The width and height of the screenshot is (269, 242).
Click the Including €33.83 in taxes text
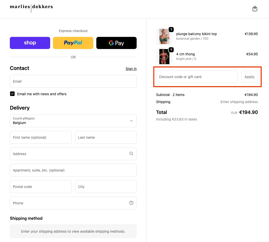pyautogui.click(x=176, y=119)
